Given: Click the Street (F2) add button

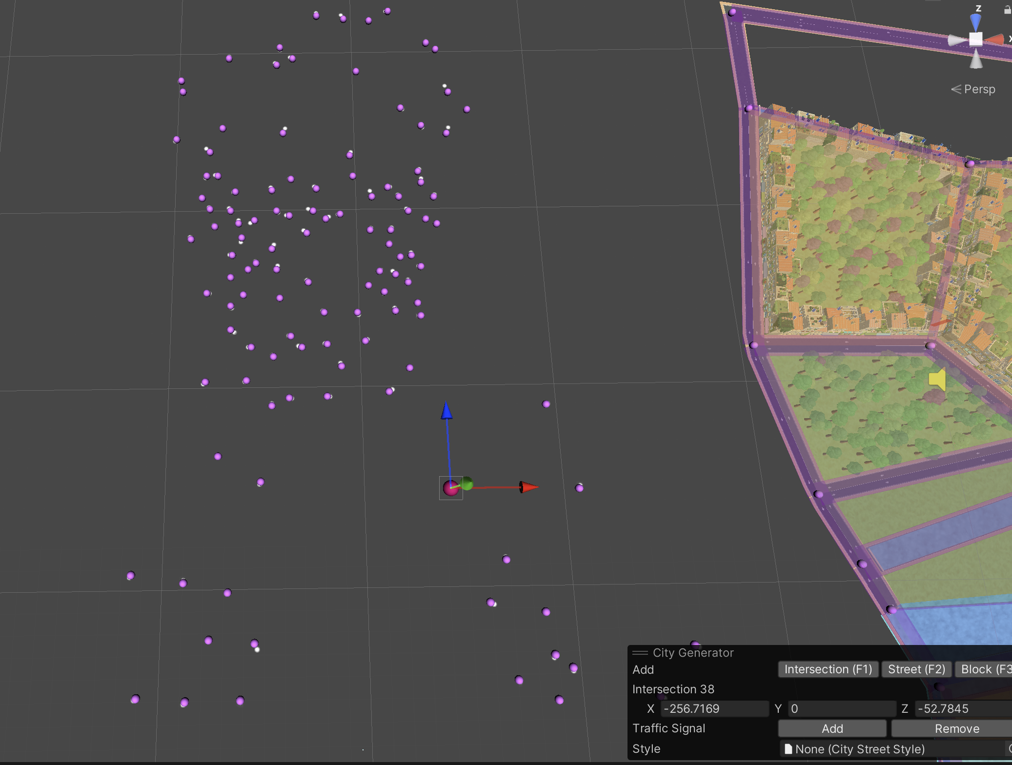Looking at the screenshot, I should click(x=916, y=669).
